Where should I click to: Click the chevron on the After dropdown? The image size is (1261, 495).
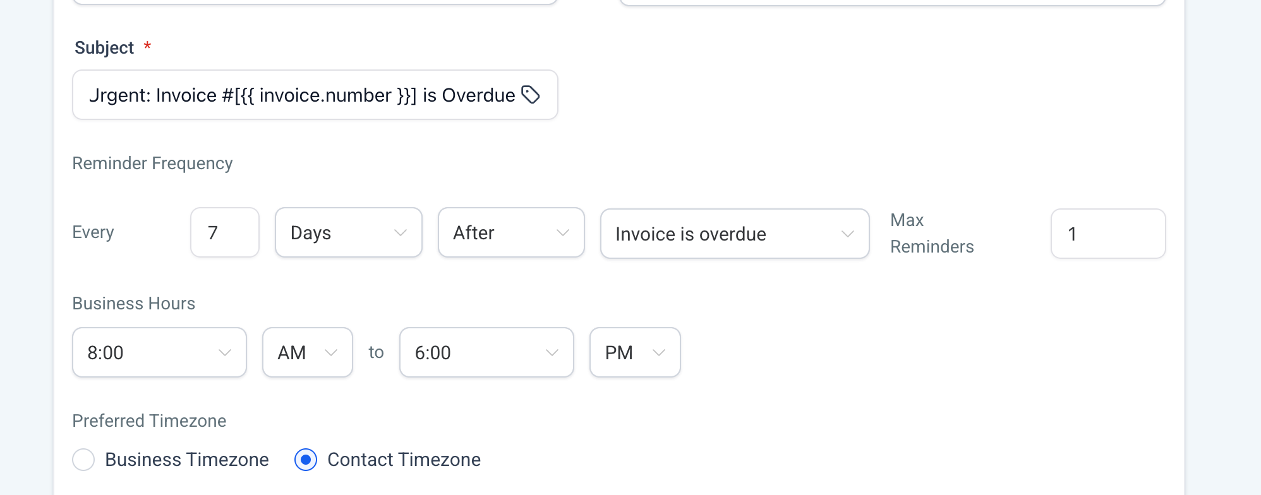coord(563,233)
